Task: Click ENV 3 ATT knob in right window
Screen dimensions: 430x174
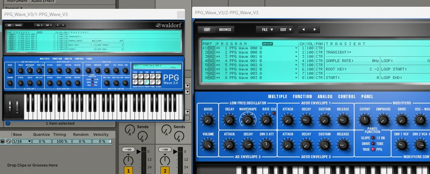Action: (x=266, y=145)
